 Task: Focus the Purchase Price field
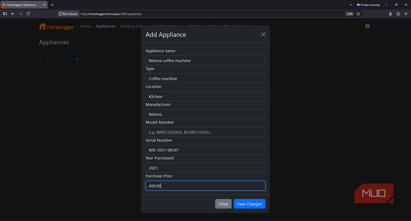206,186
